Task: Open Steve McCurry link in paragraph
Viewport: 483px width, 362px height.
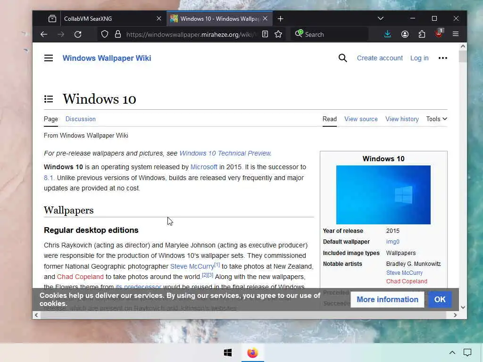Action: (192, 266)
